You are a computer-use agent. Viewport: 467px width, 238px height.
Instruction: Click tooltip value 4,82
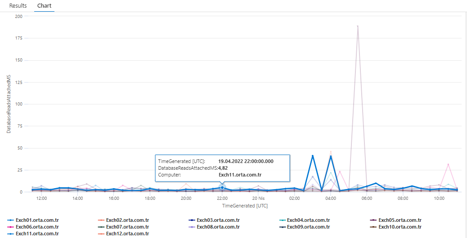pos(223,168)
